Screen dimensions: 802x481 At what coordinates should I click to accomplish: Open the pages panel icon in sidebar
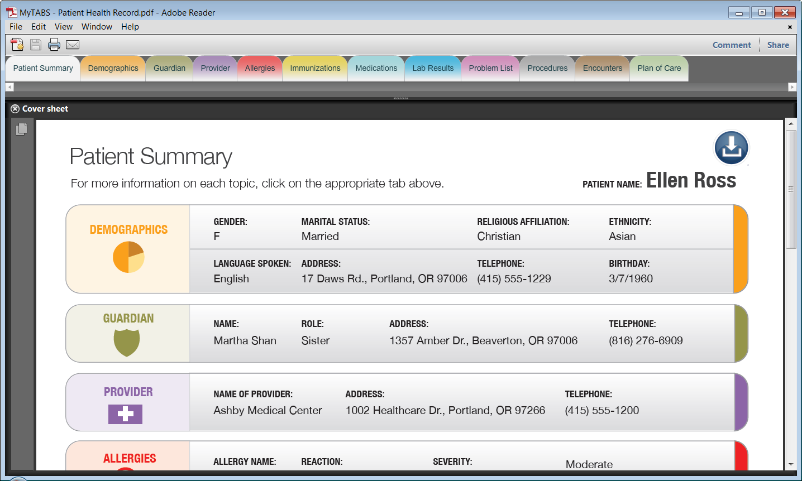coord(22,129)
